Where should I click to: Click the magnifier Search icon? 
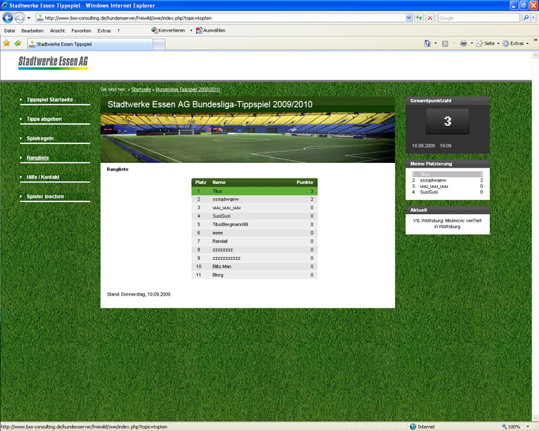tap(526, 18)
